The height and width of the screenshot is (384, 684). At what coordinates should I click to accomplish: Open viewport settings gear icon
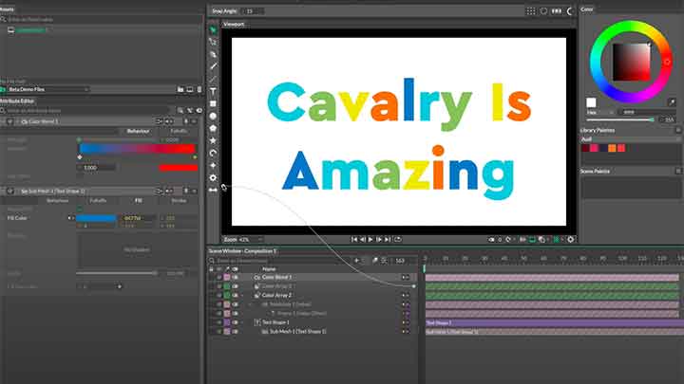click(x=570, y=240)
